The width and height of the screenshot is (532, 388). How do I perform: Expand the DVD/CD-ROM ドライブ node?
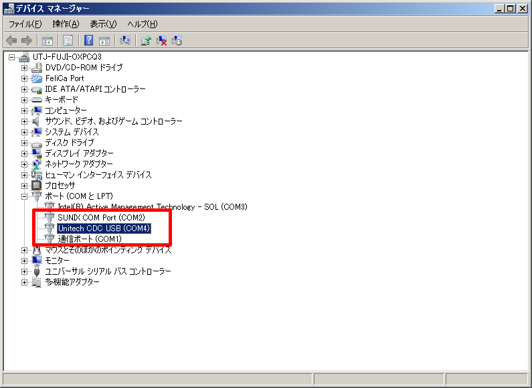[x=25, y=68]
